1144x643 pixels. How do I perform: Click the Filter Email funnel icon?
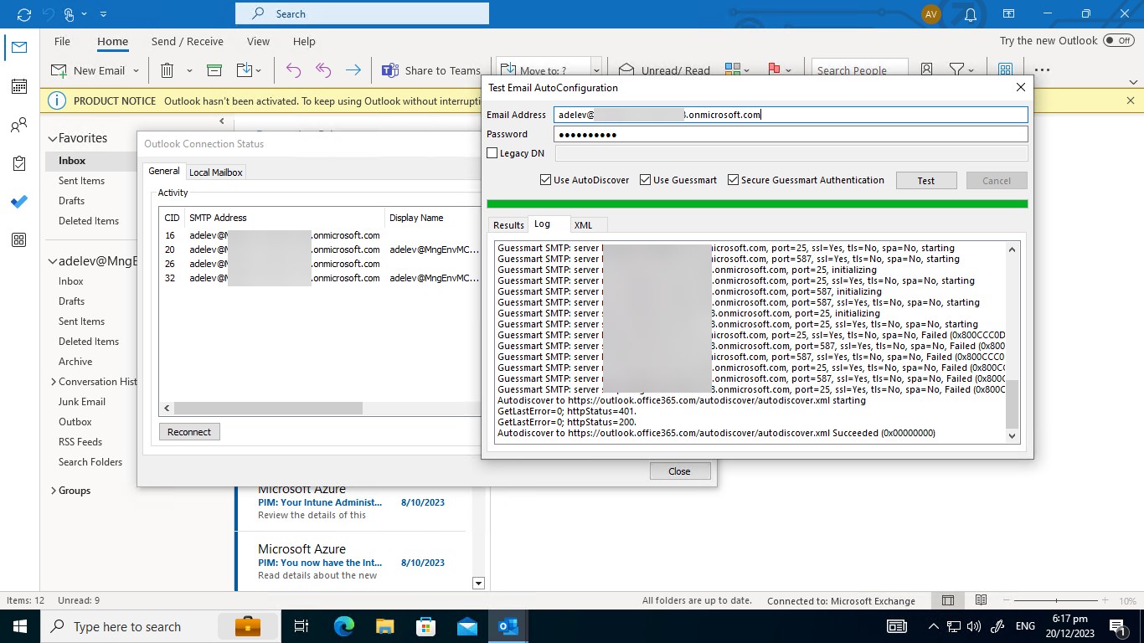pos(956,70)
